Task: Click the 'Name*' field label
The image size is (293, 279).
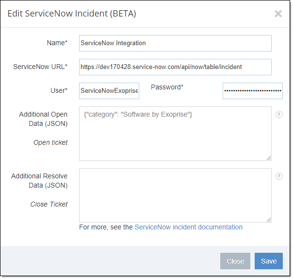Action: 57,43
